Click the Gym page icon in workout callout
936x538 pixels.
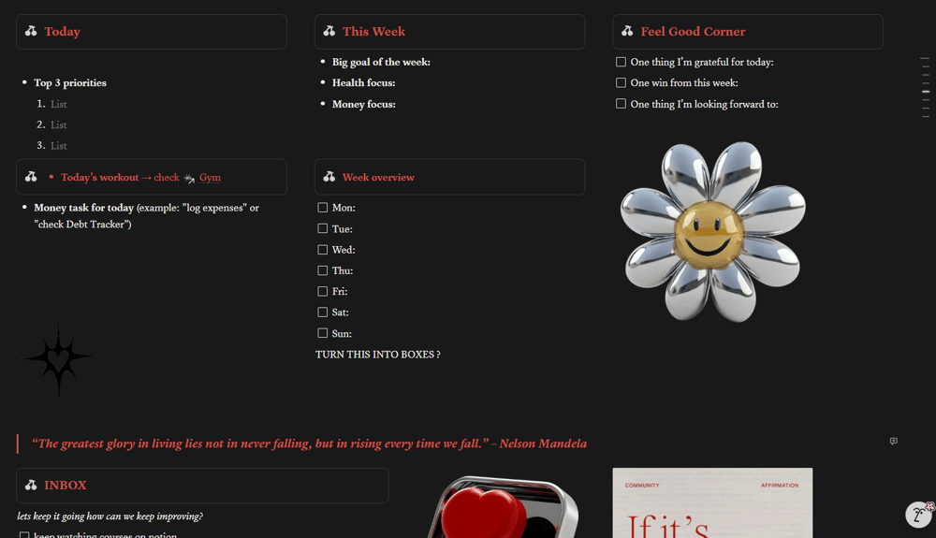[x=189, y=178]
